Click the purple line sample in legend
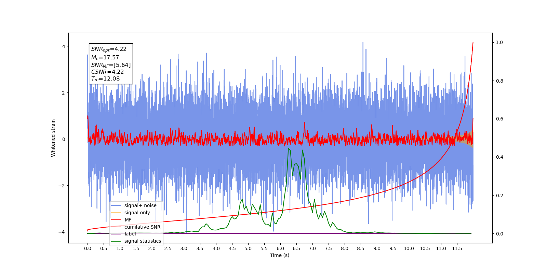 [116, 234]
